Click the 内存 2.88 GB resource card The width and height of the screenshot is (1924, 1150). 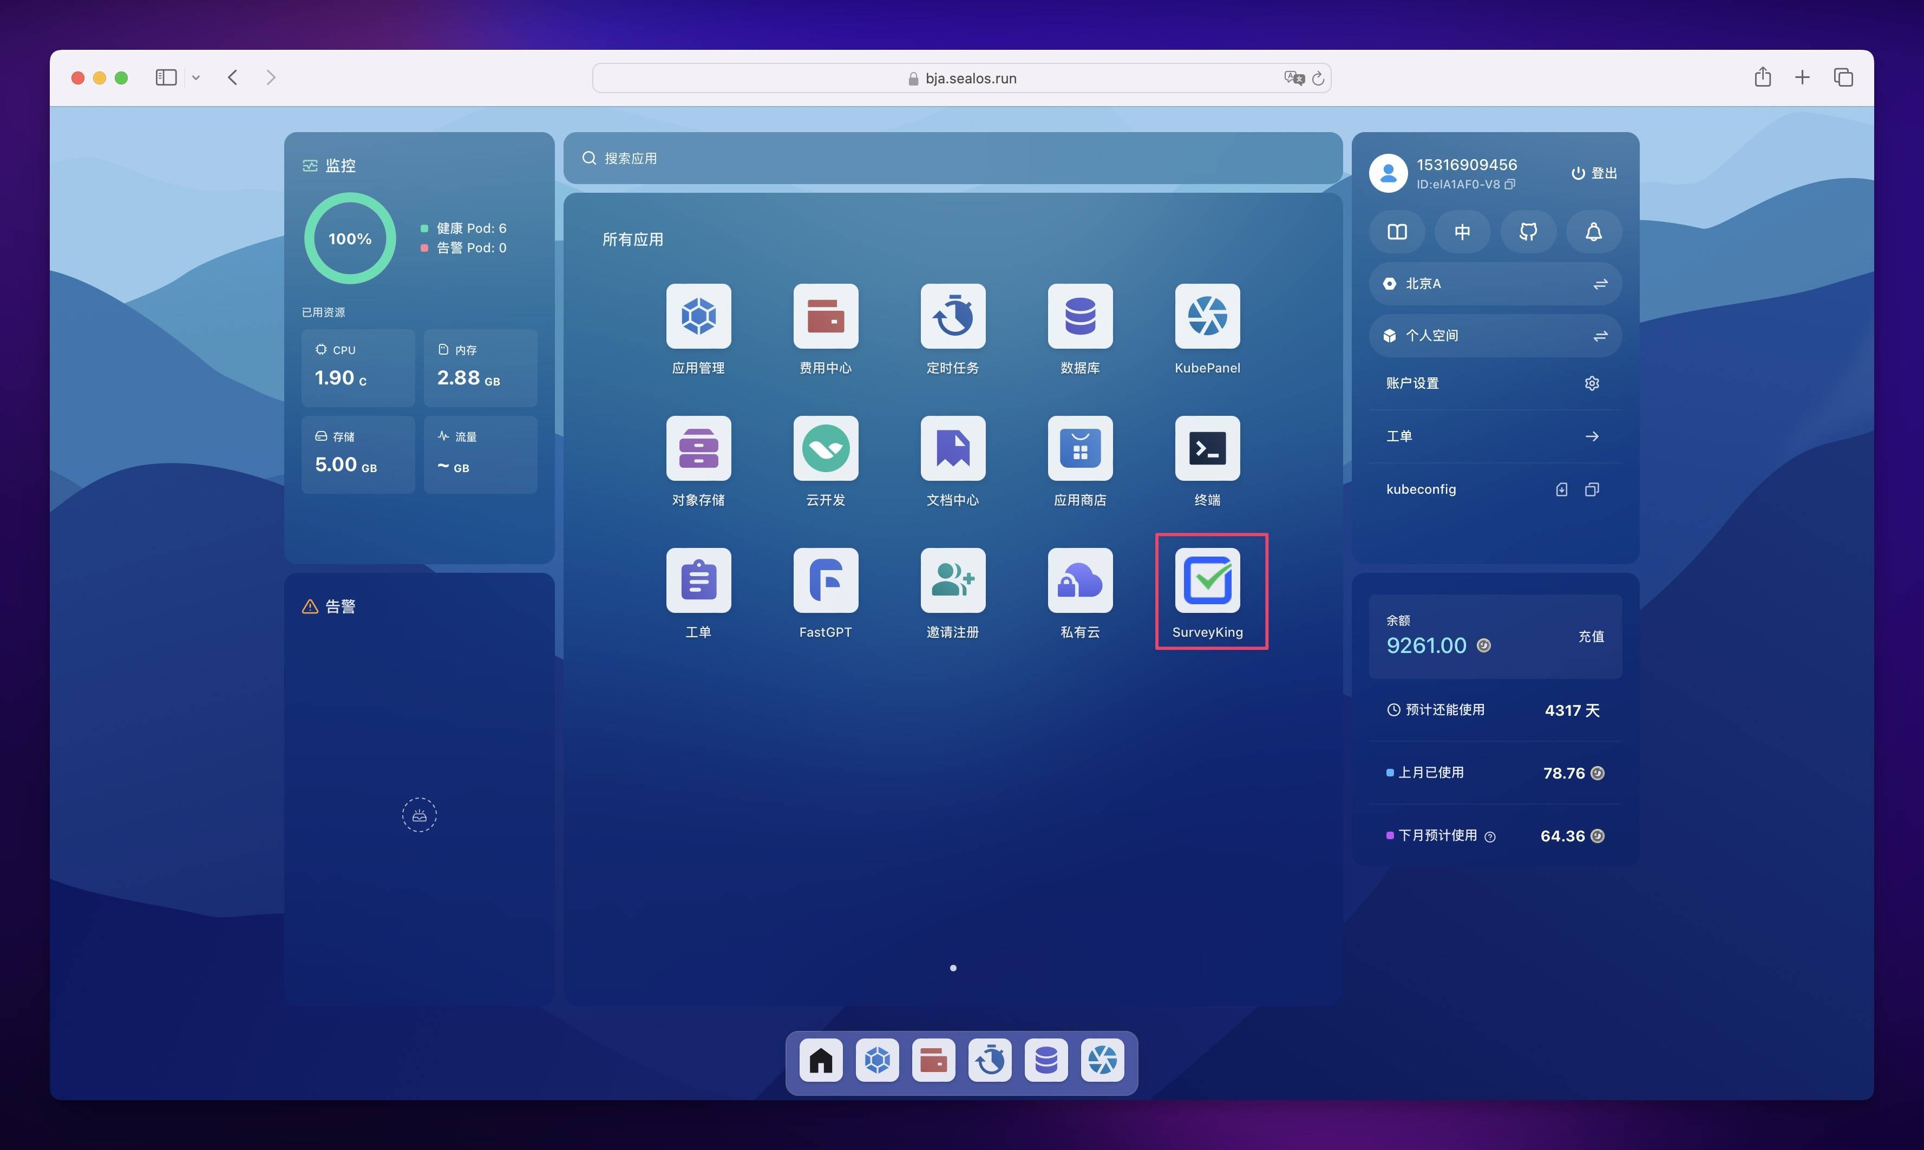480,367
